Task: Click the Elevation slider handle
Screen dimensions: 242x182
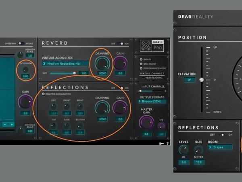Action: click(x=201, y=80)
